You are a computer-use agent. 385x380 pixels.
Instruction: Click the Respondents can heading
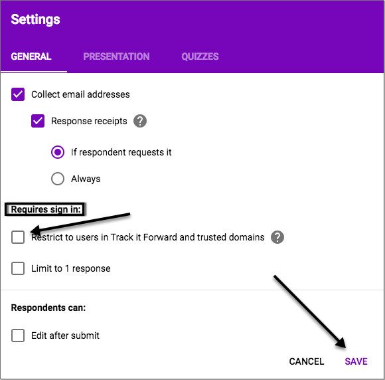48,308
